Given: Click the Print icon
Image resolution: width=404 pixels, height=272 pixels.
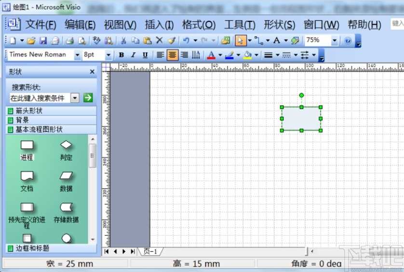Looking at the screenshot, I should [x=69, y=41].
